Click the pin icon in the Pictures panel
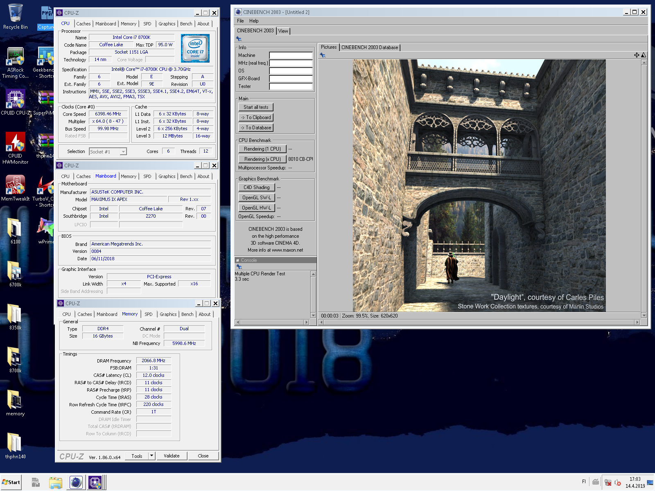Viewport: 655px width, 491px height. point(323,55)
